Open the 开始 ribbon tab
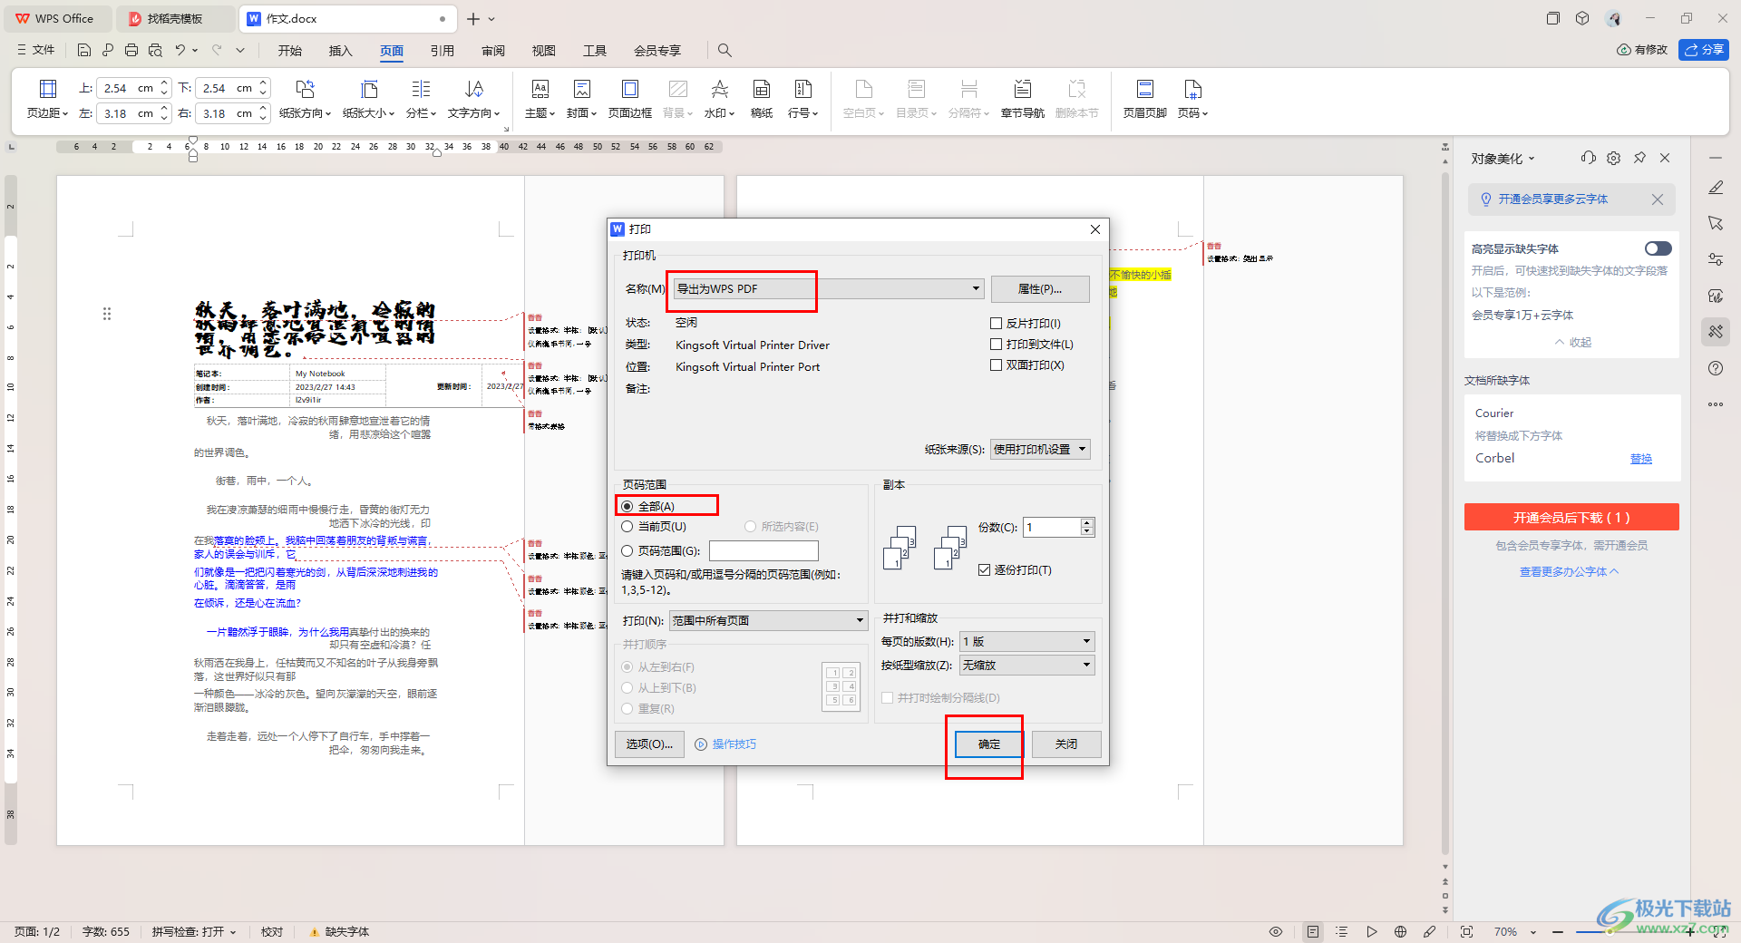The height and width of the screenshot is (943, 1741). pos(290,51)
